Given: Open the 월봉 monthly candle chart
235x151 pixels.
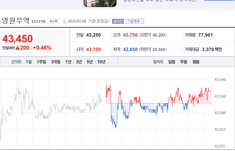Looking at the screenshot, I should [x=196, y=62].
